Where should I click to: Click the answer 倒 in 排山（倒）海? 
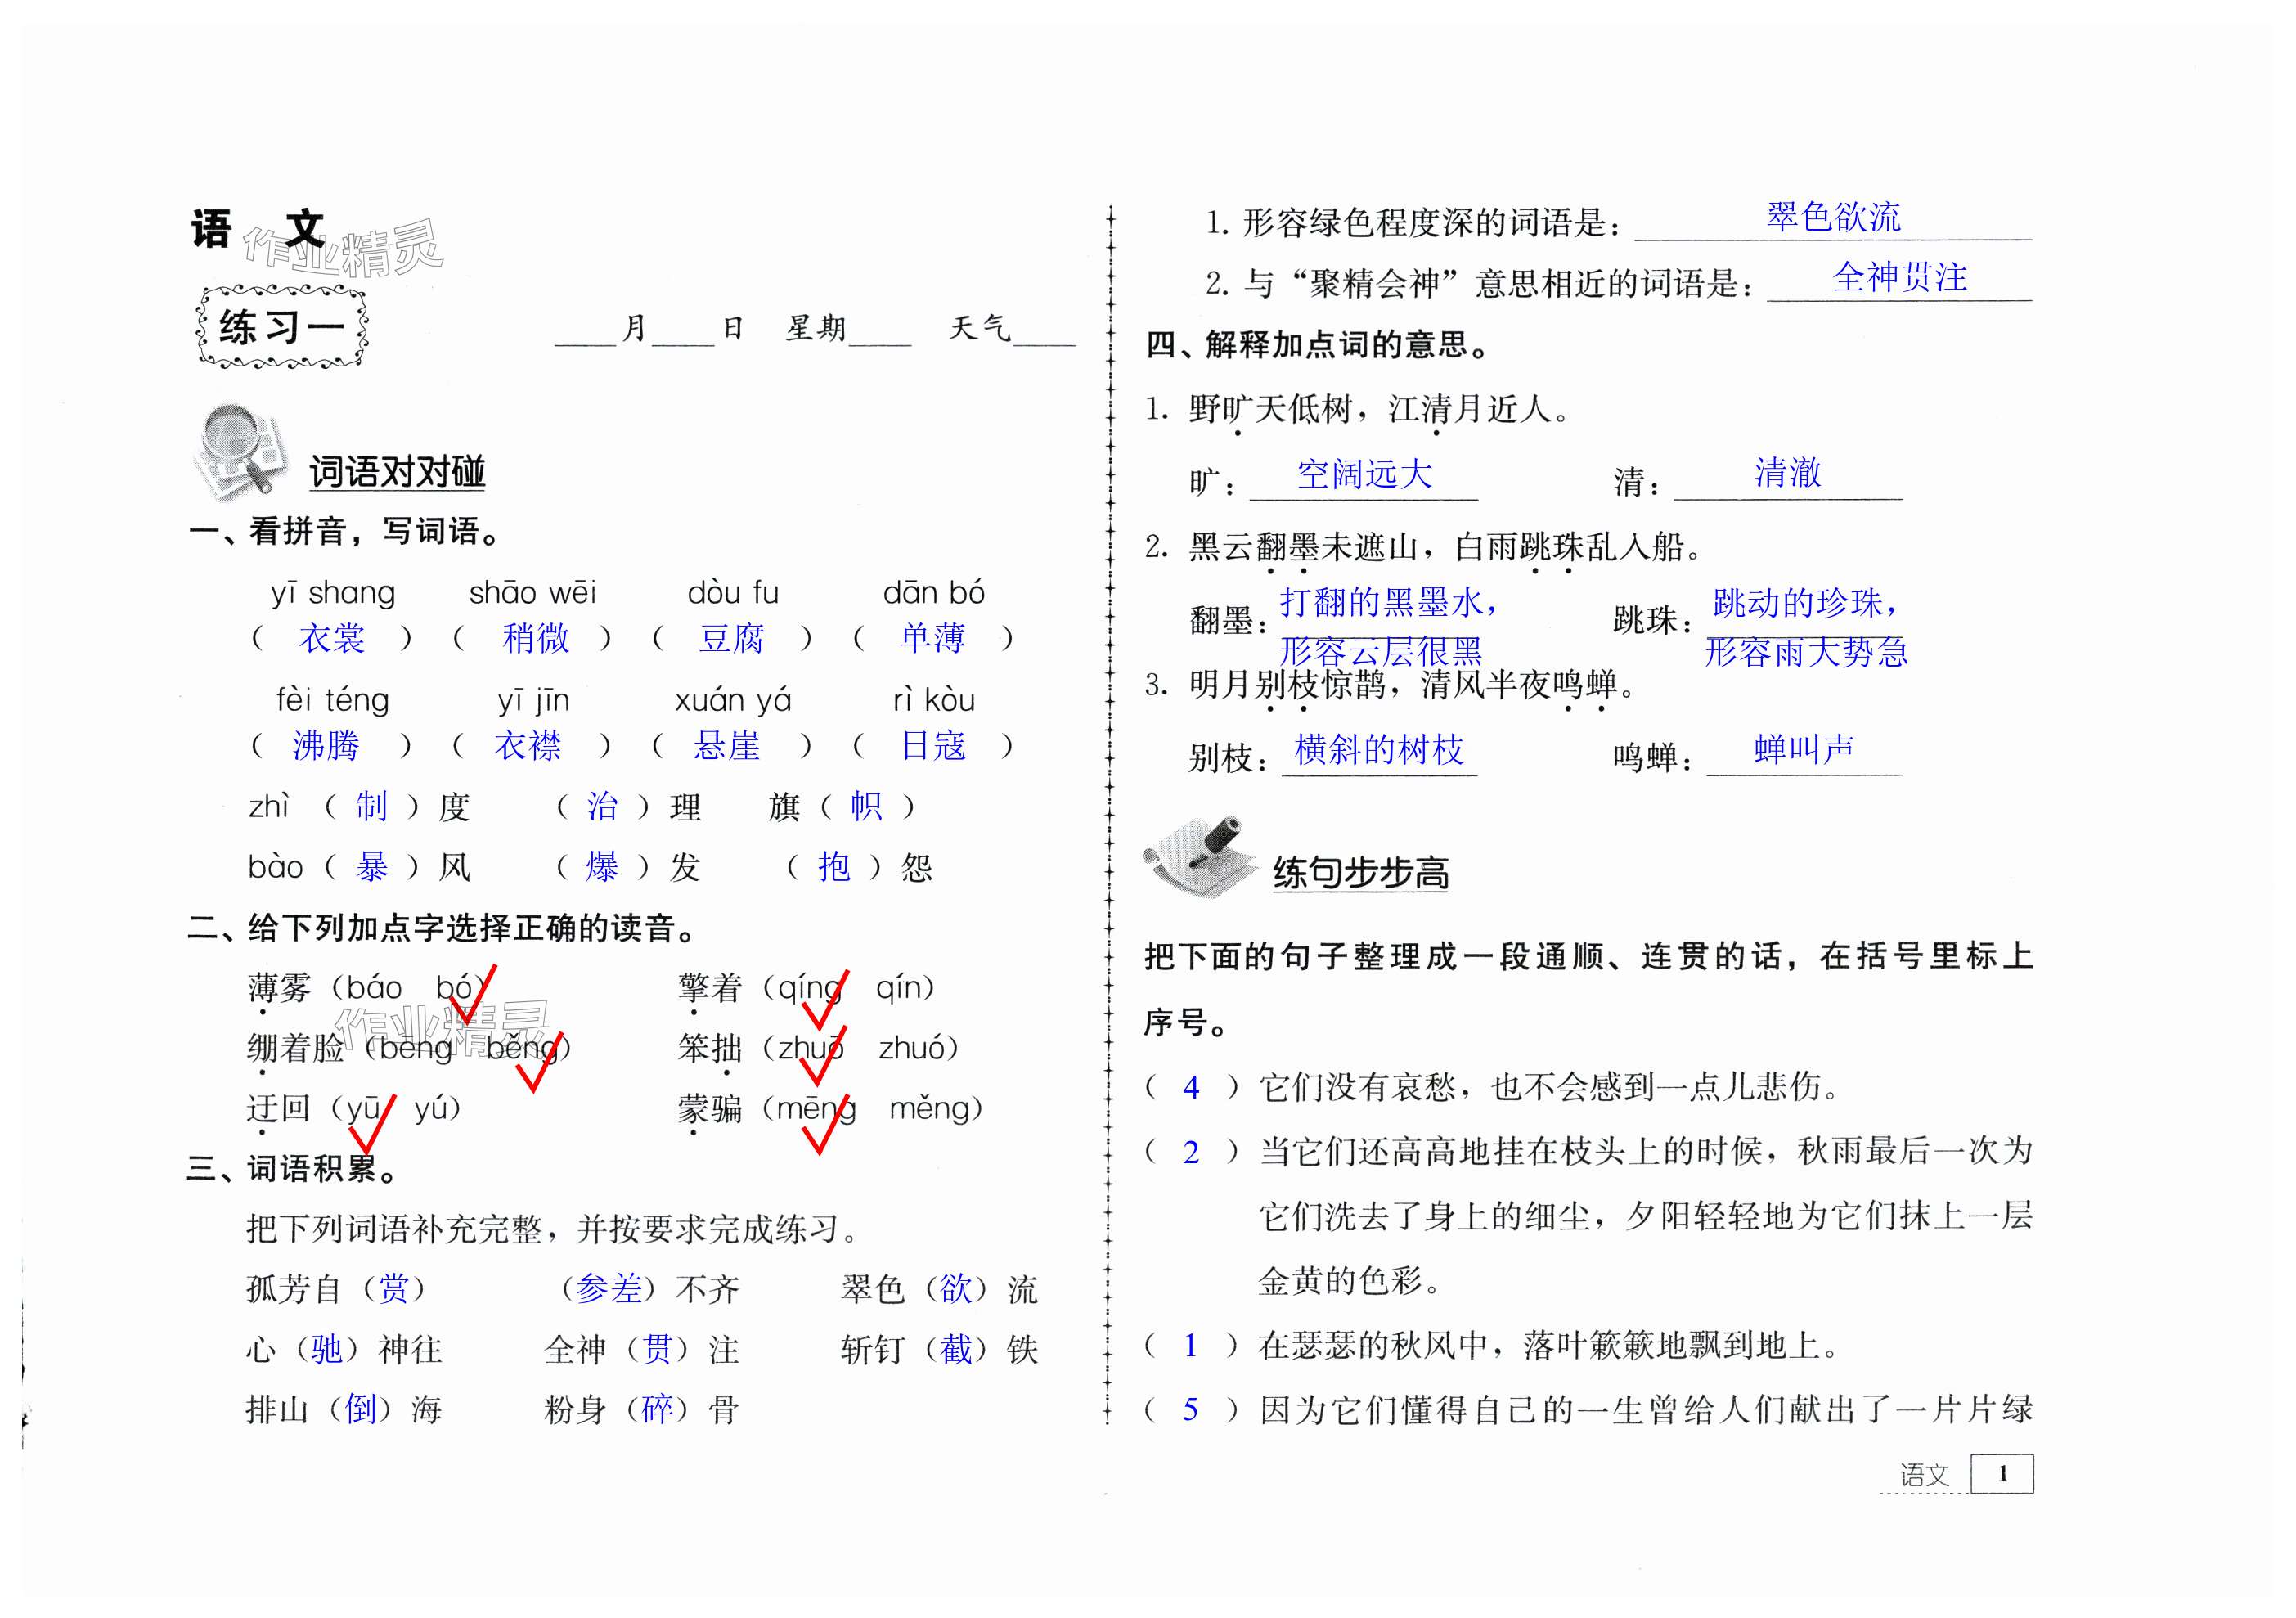point(360,1410)
